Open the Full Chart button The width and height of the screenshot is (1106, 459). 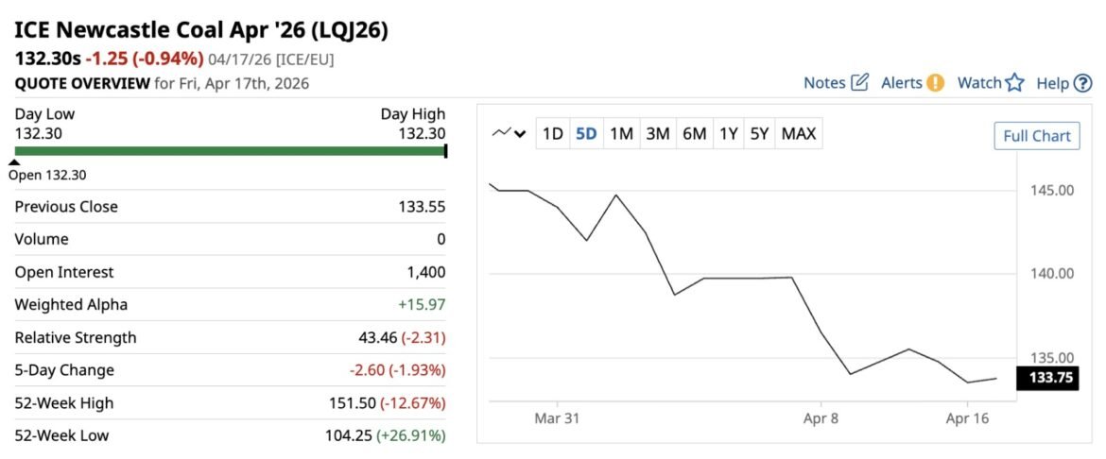pos(1036,136)
